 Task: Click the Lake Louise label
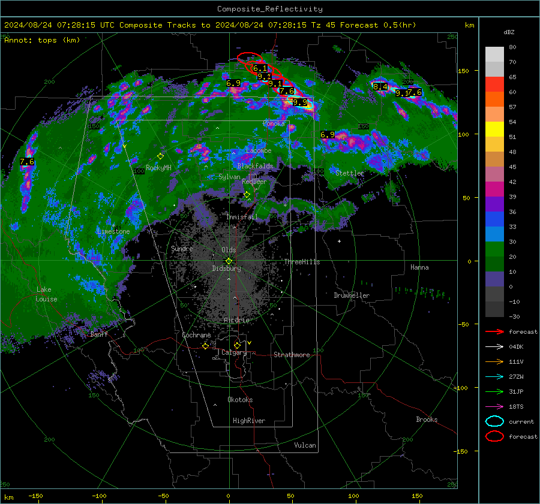coord(47,294)
